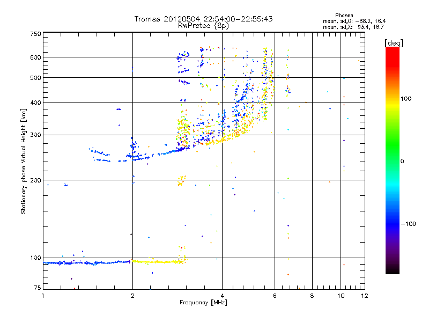
Task: Click the 'Phases' heading text
Action: (344, 16)
